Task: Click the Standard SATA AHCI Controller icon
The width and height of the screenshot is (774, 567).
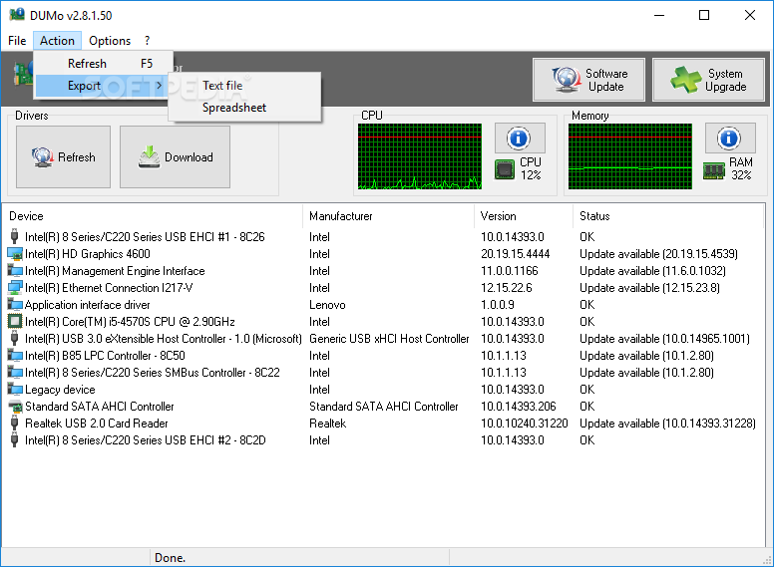Action: (15, 407)
